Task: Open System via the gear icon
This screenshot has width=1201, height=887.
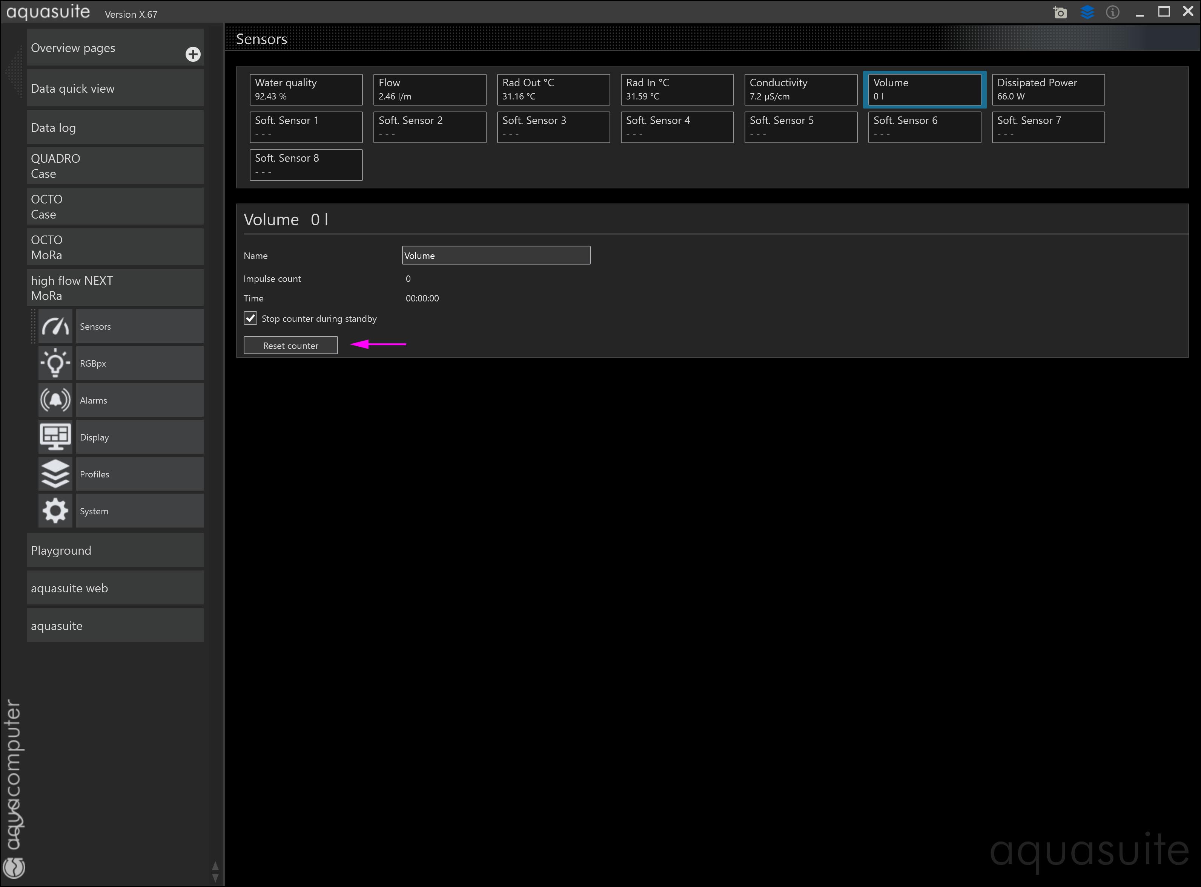Action: tap(55, 511)
